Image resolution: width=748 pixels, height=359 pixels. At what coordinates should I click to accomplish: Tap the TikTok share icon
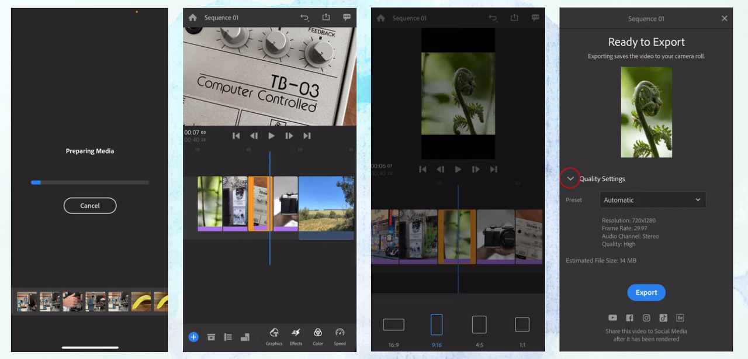coord(663,317)
